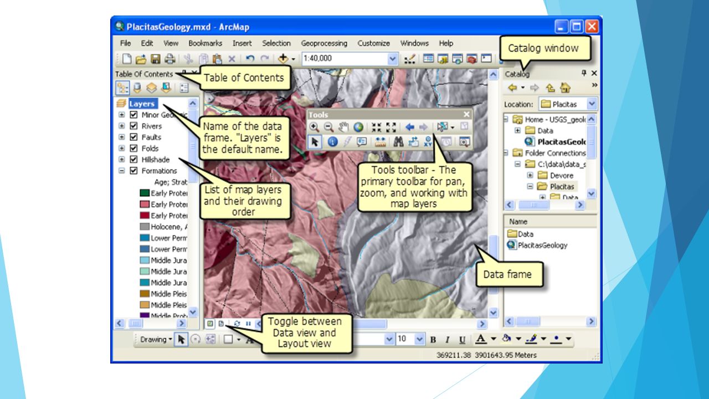Click Fixed Zoom Out arrows
The width and height of the screenshot is (709, 399).
[391, 127]
